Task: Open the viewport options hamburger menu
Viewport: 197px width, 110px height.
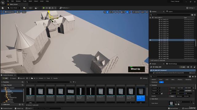Action: tap(2, 12)
